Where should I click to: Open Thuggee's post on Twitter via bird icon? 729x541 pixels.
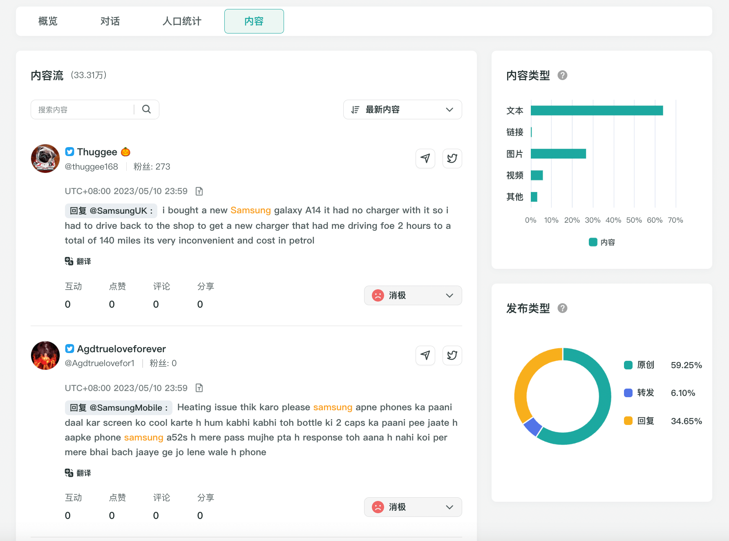[452, 159]
